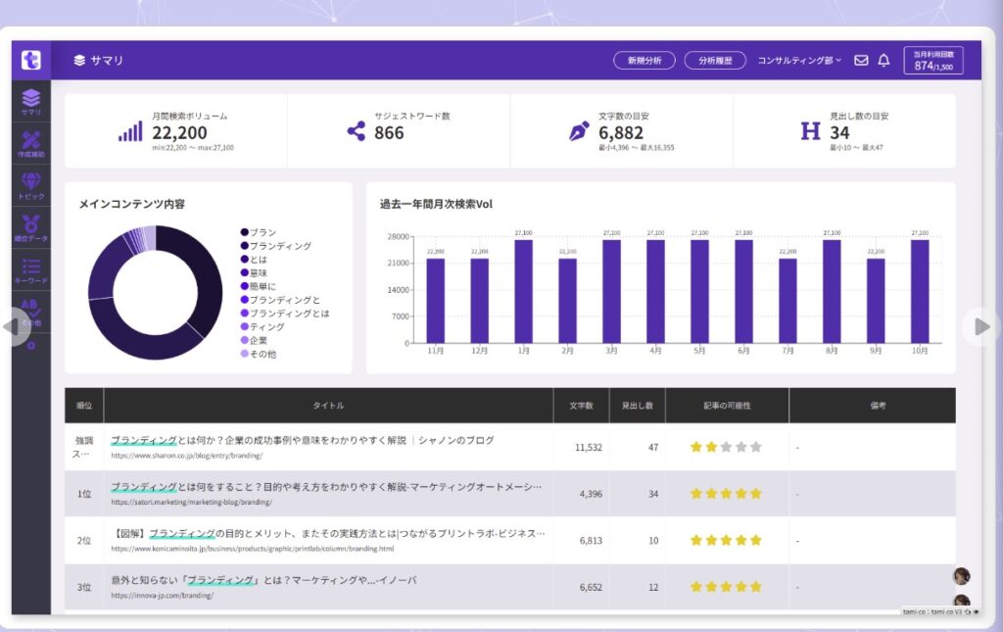Click the 1月 bar in chart
The image size is (1003, 632).
point(523,291)
